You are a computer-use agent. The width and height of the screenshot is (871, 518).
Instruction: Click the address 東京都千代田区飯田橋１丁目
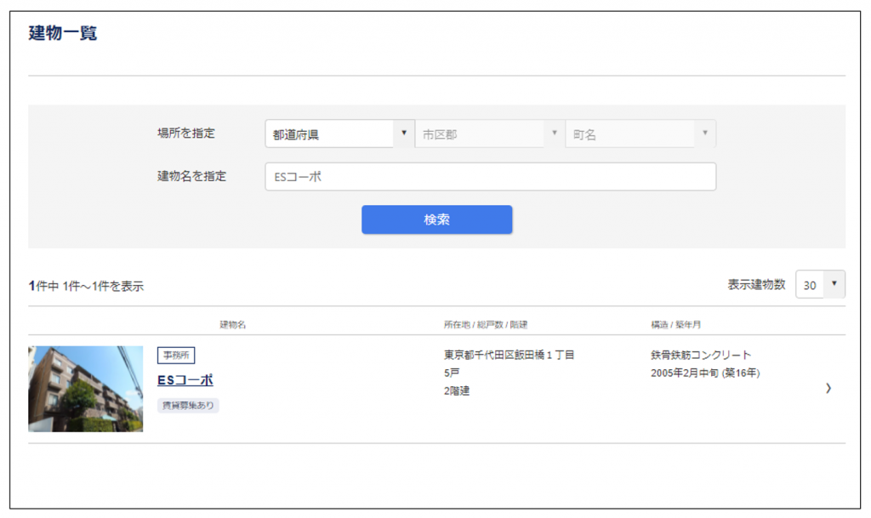click(x=509, y=355)
